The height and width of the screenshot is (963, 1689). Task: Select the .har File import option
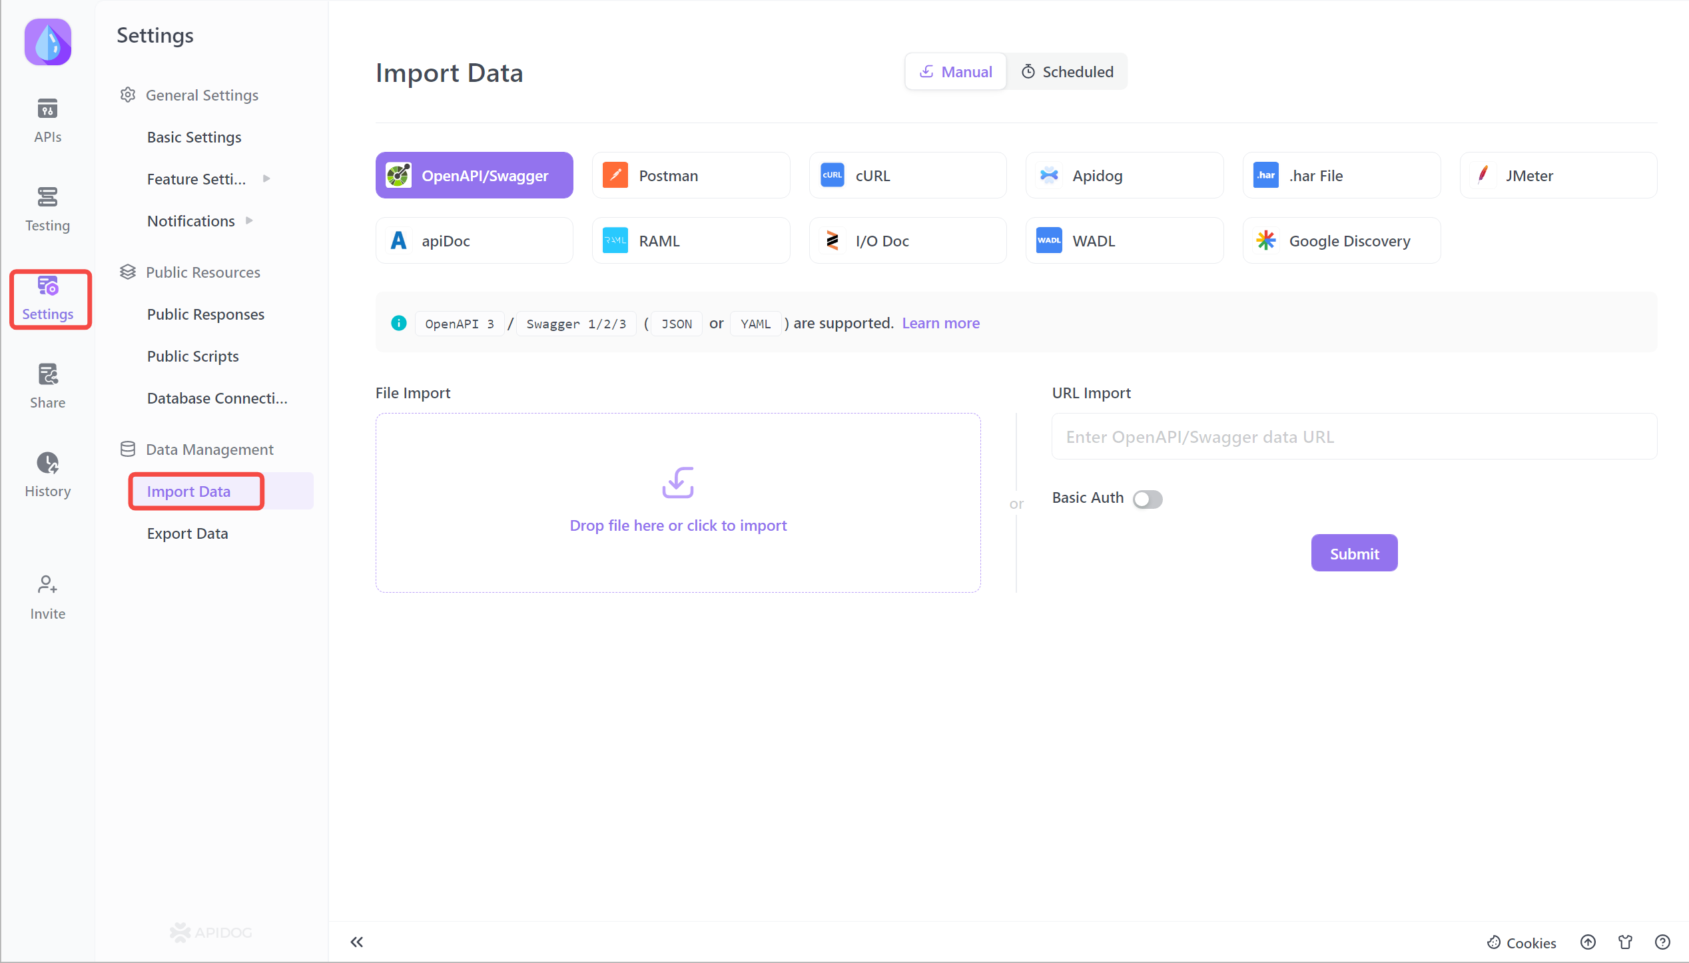(1341, 175)
